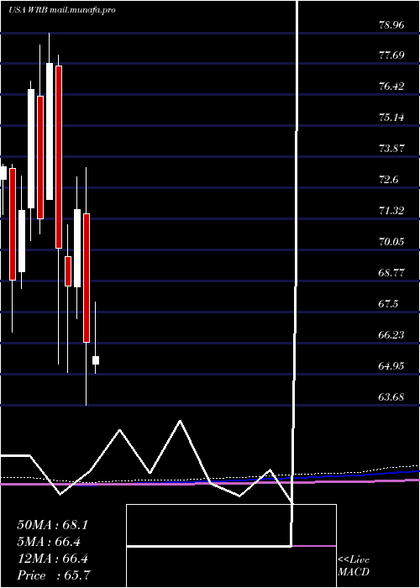Click the 77.69 price axis label

pyautogui.click(x=391, y=55)
